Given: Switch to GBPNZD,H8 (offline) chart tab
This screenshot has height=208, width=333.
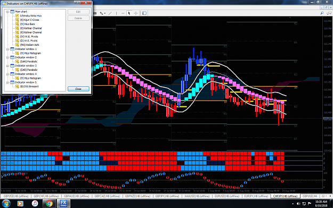Looking at the screenshot, I should tap(137, 196).
